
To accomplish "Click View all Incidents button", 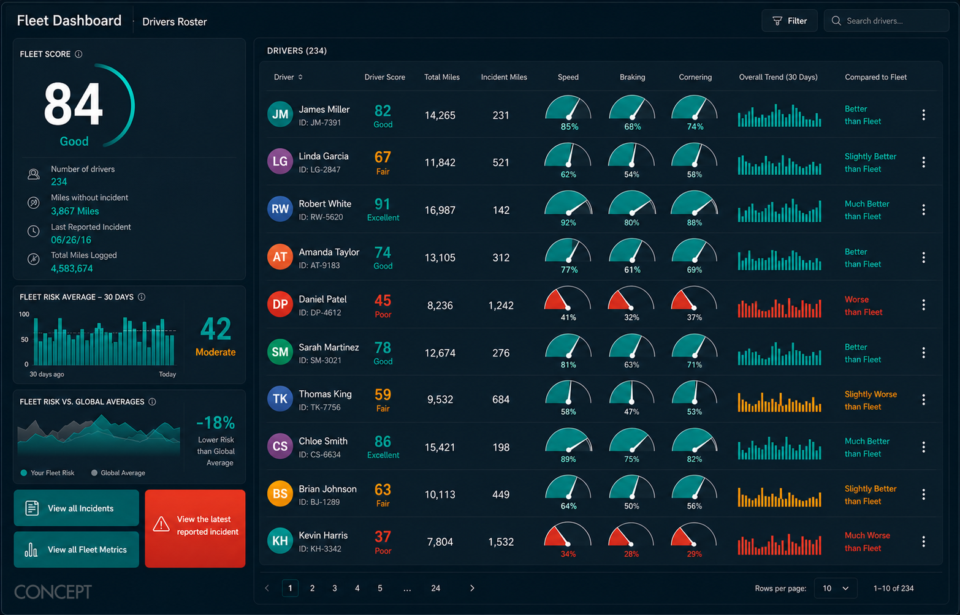I will click(x=77, y=508).
